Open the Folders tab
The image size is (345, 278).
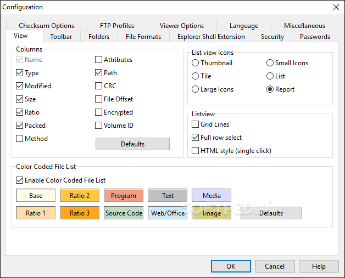point(99,36)
